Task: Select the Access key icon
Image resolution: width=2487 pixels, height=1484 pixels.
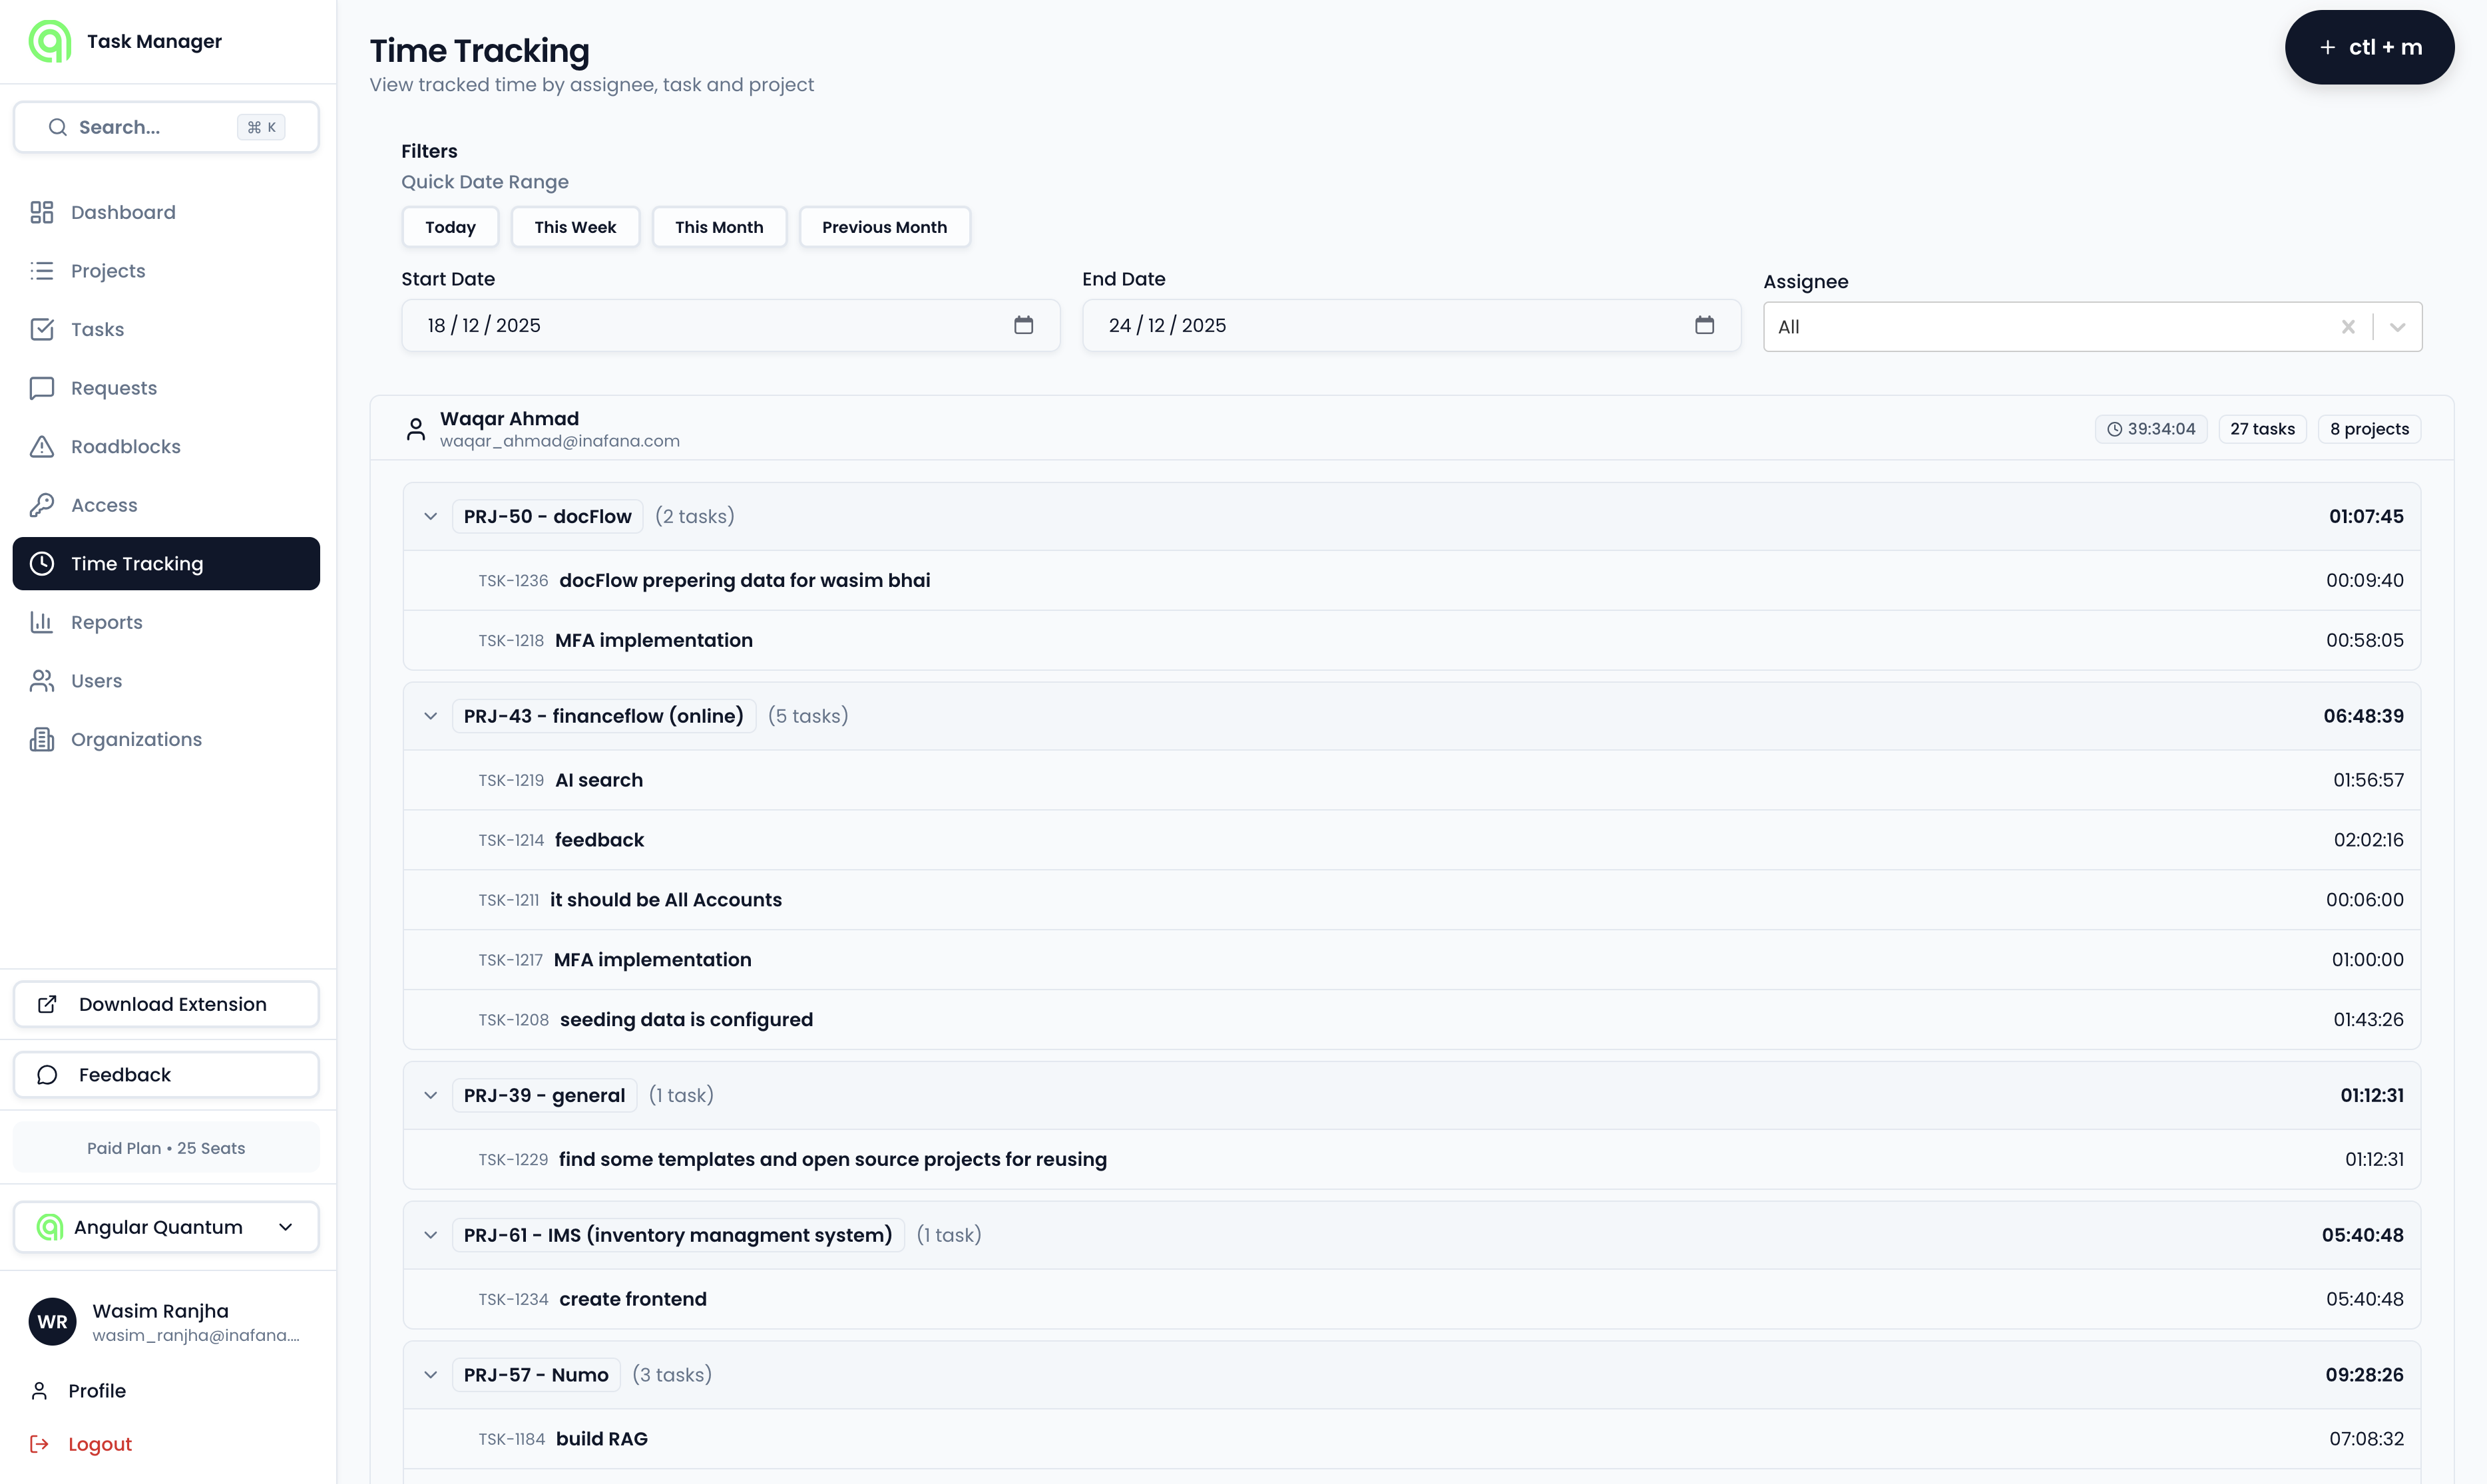Action: click(x=41, y=504)
